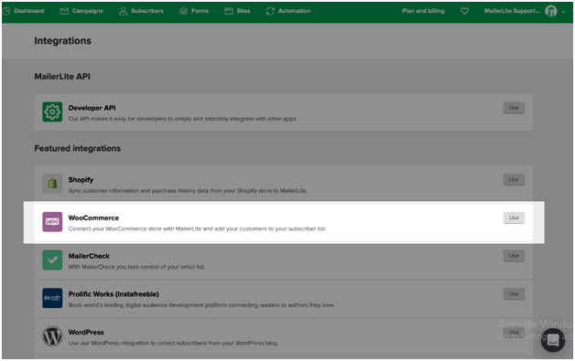Click the Prolific Works (Instafreebie) title
This screenshot has height=361, width=575.
[114, 294]
